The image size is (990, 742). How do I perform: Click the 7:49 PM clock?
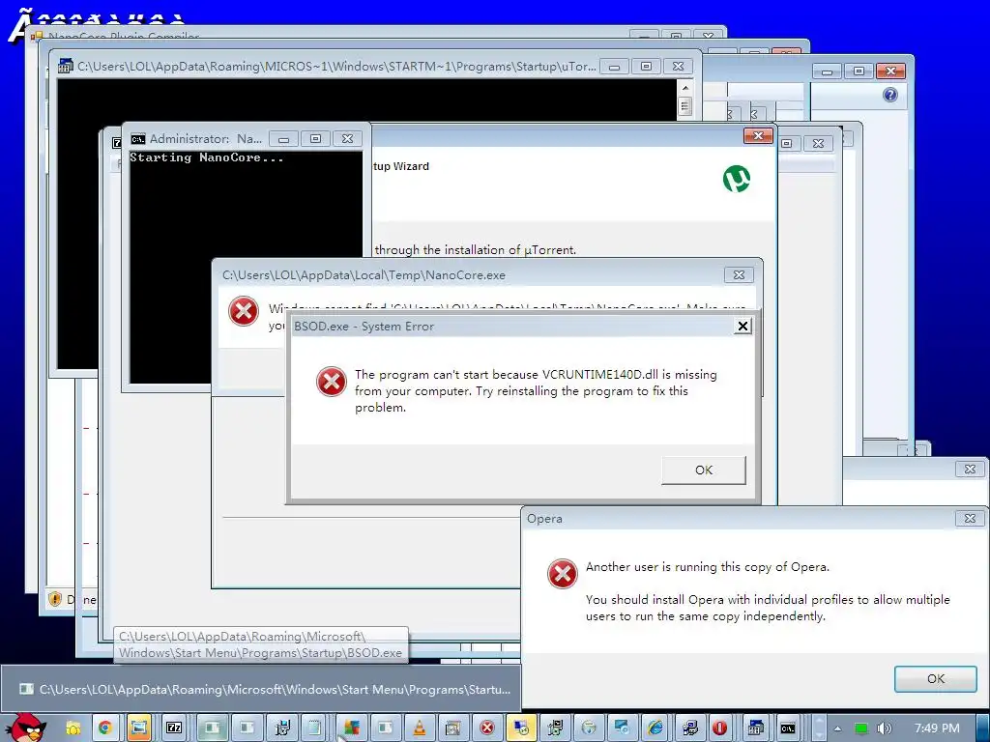coord(936,728)
